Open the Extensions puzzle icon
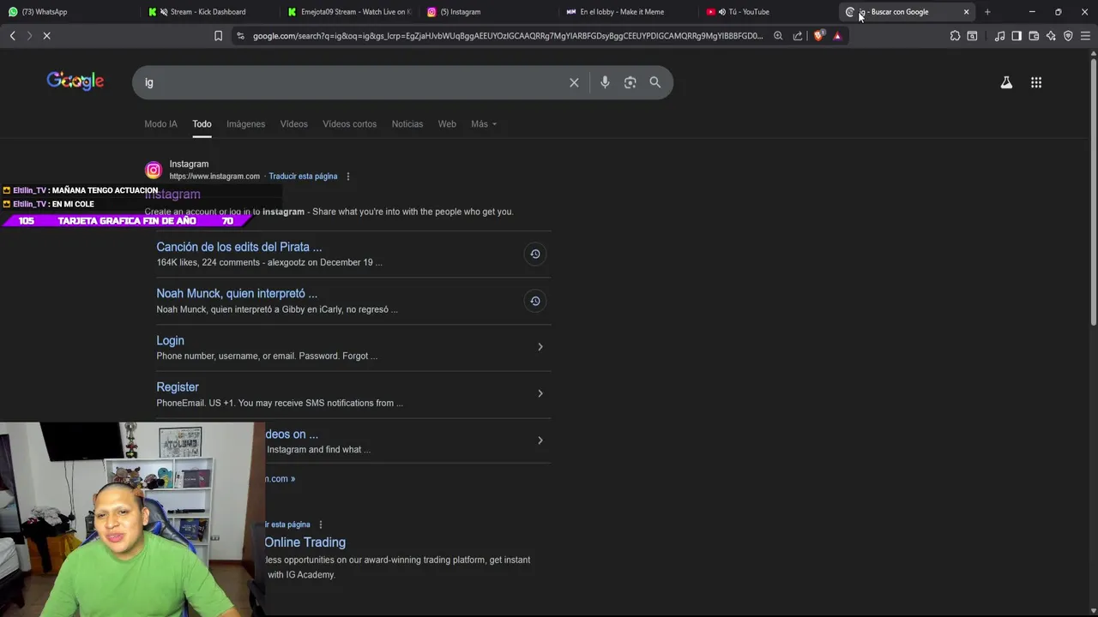Viewport: 1098px width, 617px height. (955, 36)
